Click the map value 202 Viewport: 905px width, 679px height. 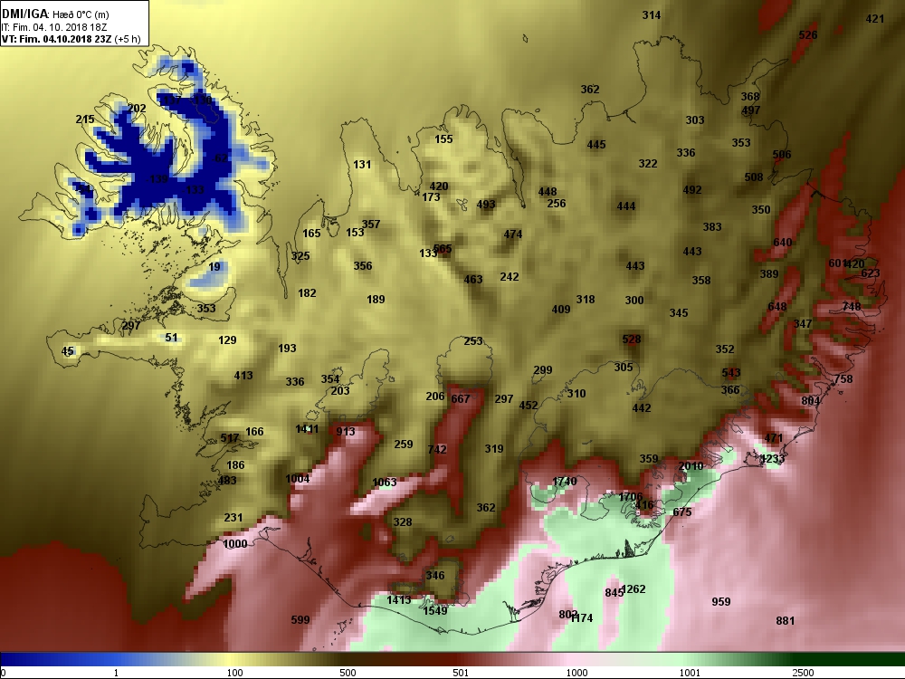coord(137,109)
